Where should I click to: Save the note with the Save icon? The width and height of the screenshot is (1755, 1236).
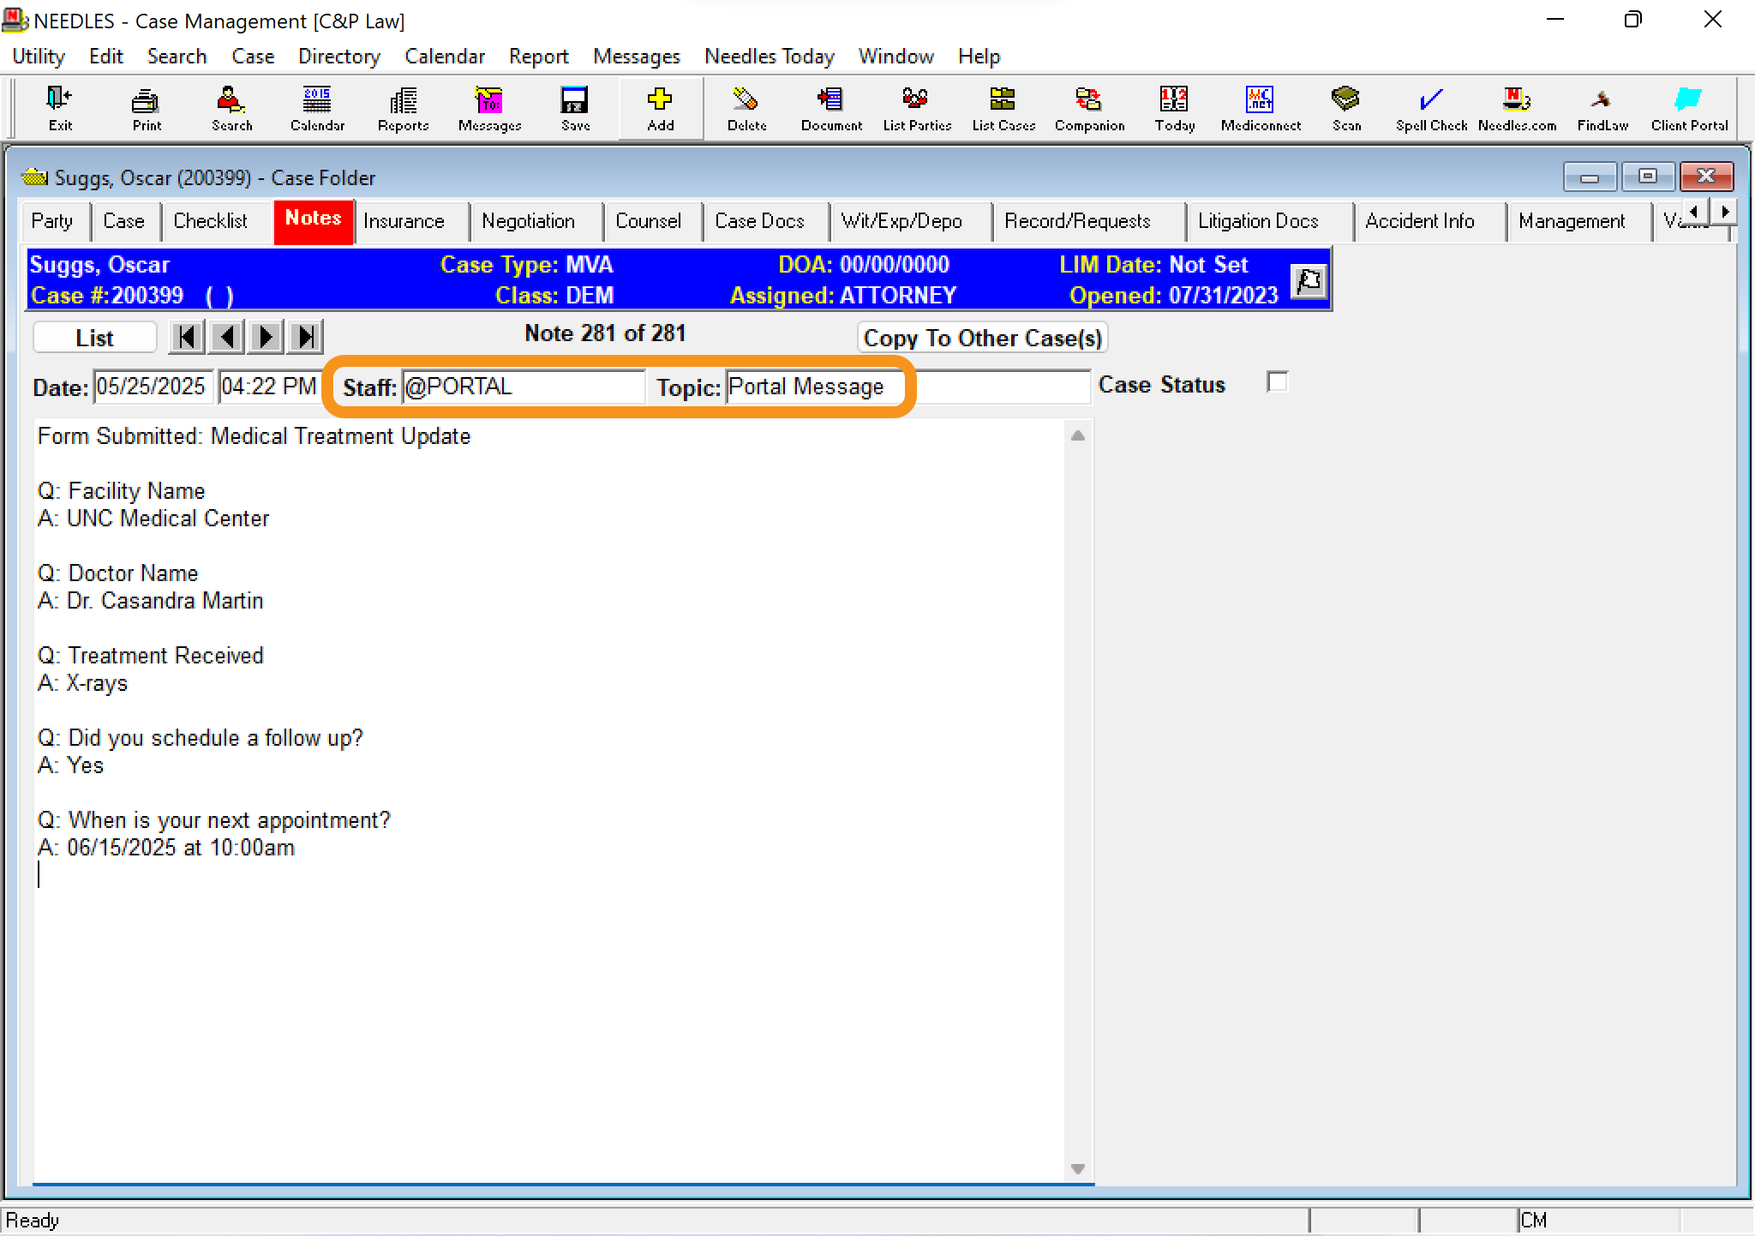tap(575, 108)
